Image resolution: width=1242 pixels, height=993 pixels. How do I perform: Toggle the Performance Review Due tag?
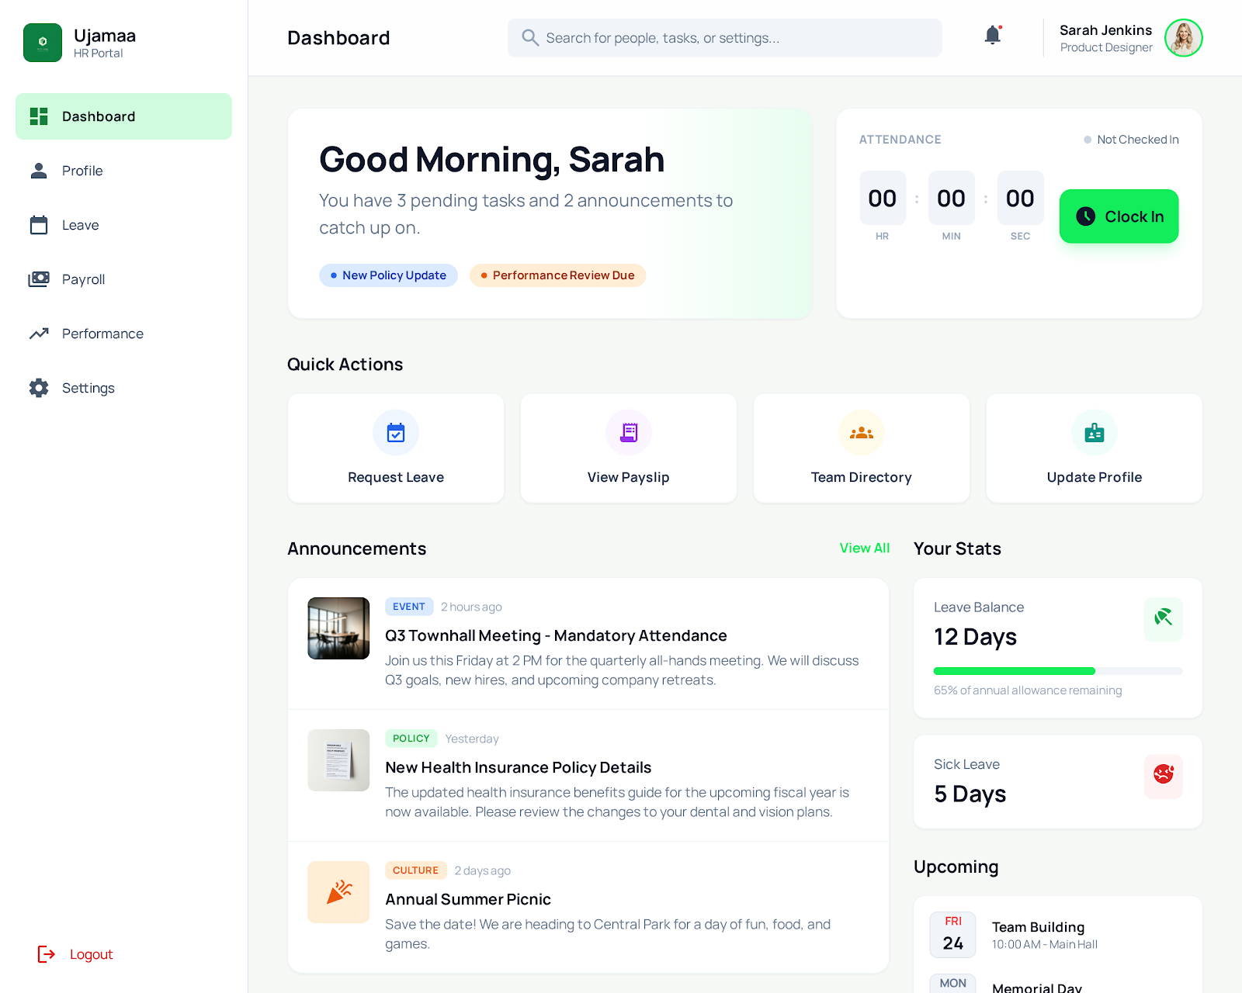point(557,275)
